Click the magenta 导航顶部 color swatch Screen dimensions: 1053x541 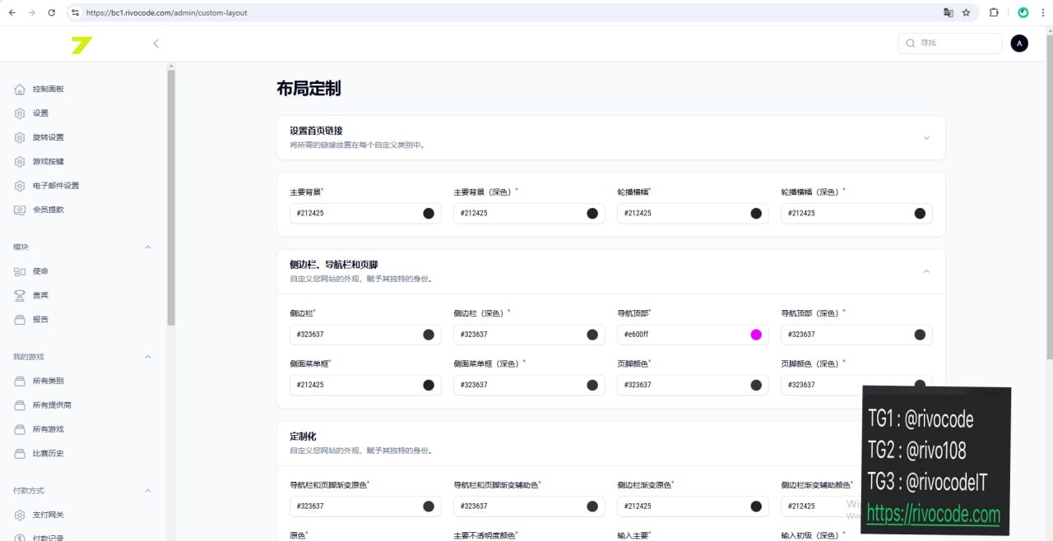756,335
